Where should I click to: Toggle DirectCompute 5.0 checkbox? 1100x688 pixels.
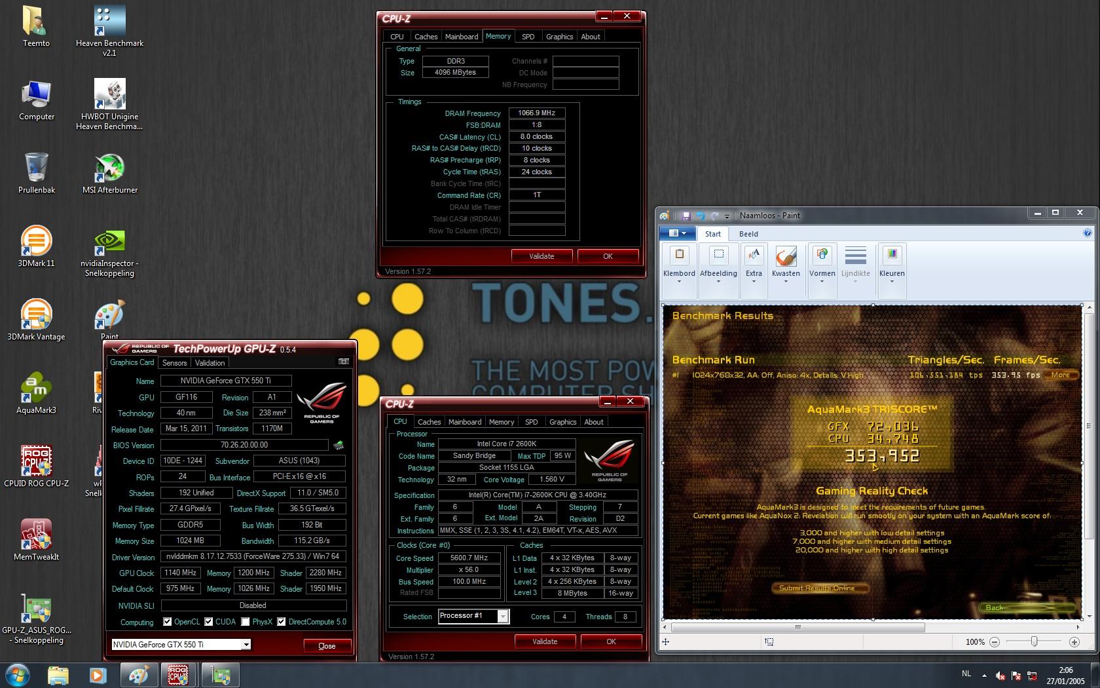click(282, 622)
